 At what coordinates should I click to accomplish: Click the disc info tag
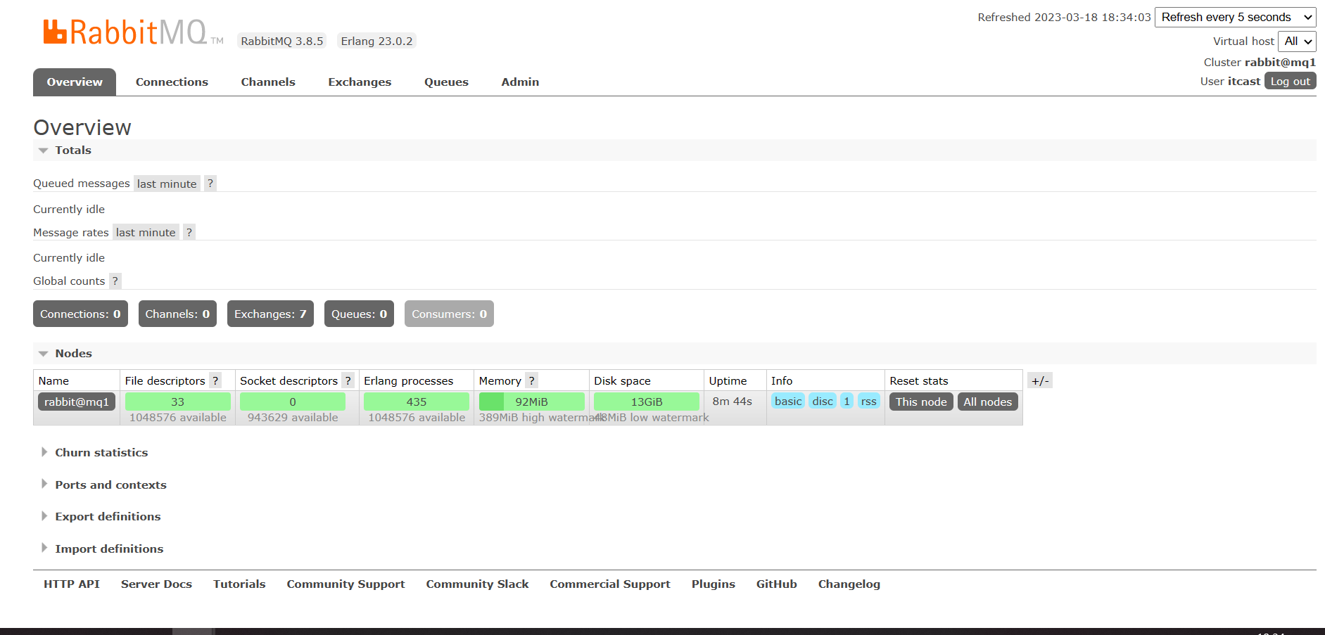pos(823,401)
